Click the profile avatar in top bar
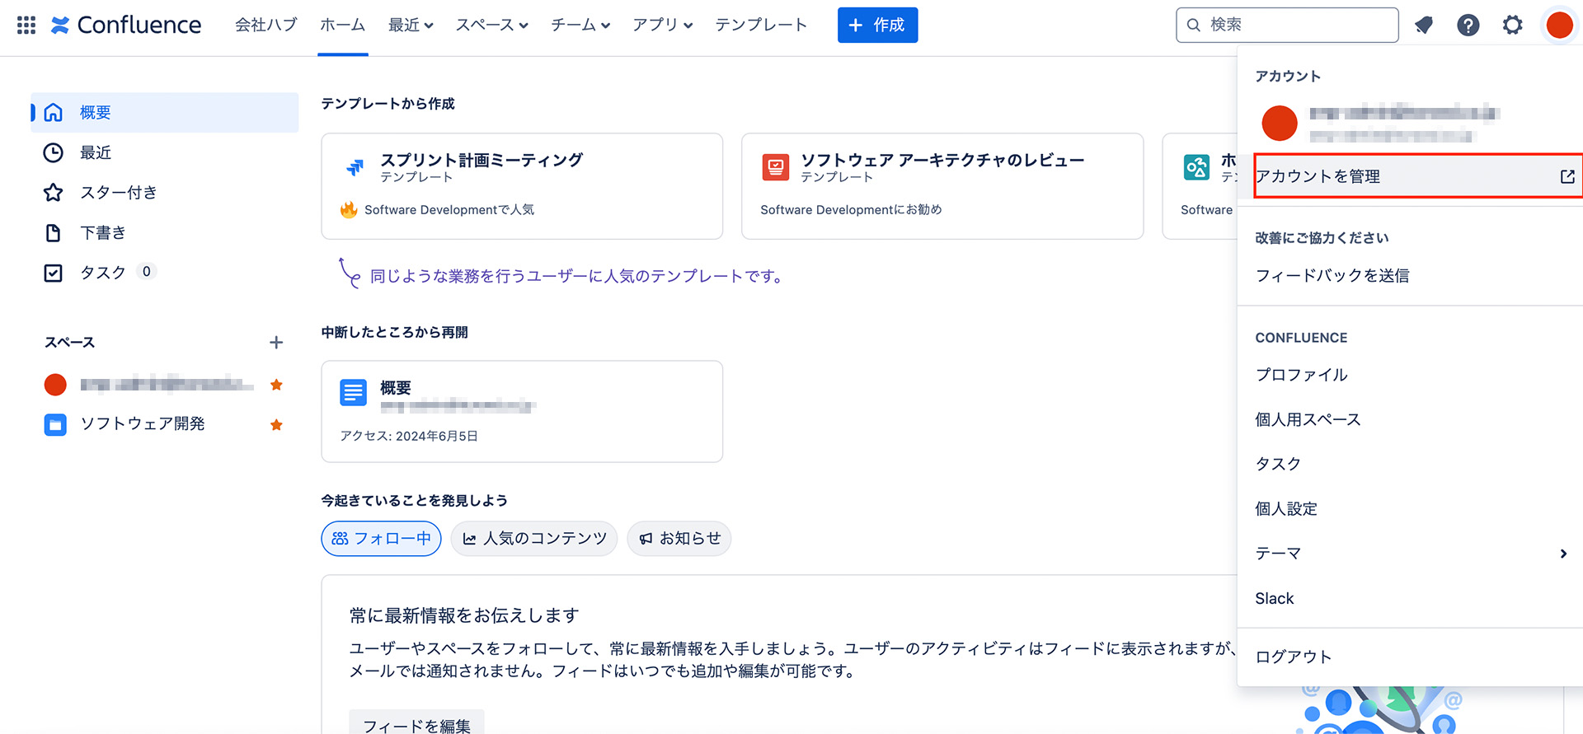This screenshot has width=1583, height=734. tap(1559, 25)
